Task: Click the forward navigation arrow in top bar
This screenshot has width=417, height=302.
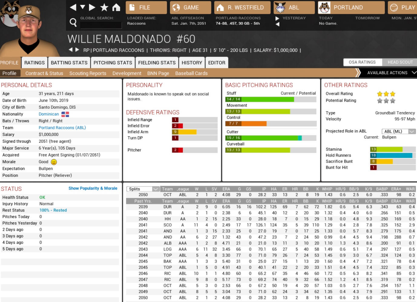Action: pos(92,7)
